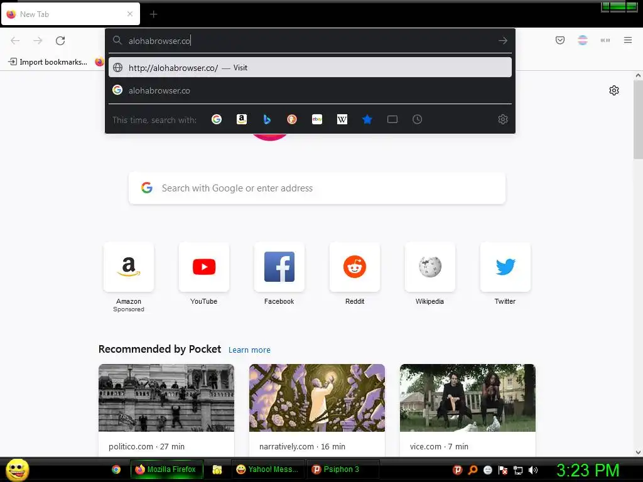Click the address bar text field

310,41
